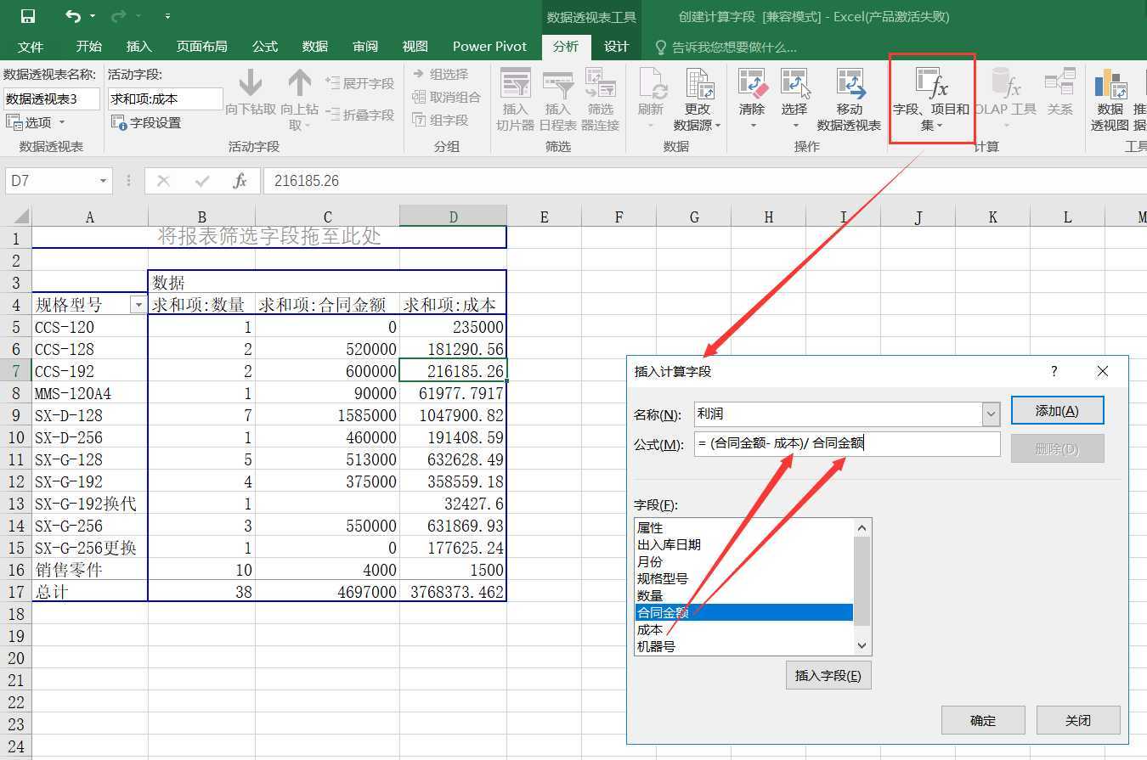Click the field list scroll up arrow
The width and height of the screenshot is (1147, 760).
pyautogui.click(x=862, y=527)
